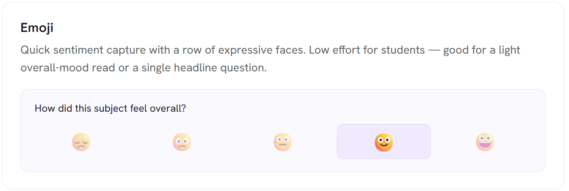Pick the neutral face emoji
Viewport: 569px width, 191px height.
(x=283, y=142)
